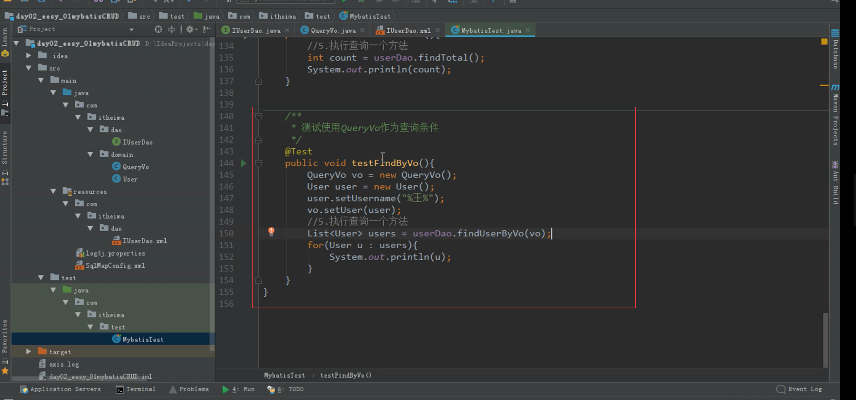856x400 pixels.
Task: Click the locate/scroll-from-source target icon
Action: (x=158, y=30)
